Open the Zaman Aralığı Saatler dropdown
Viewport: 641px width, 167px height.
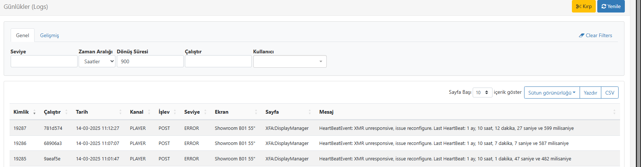click(x=97, y=61)
